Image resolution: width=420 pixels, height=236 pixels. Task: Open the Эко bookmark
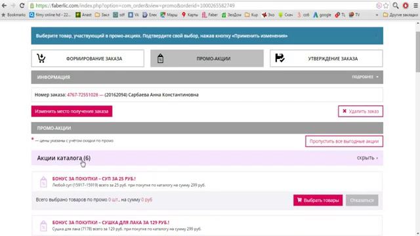[268, 15]
